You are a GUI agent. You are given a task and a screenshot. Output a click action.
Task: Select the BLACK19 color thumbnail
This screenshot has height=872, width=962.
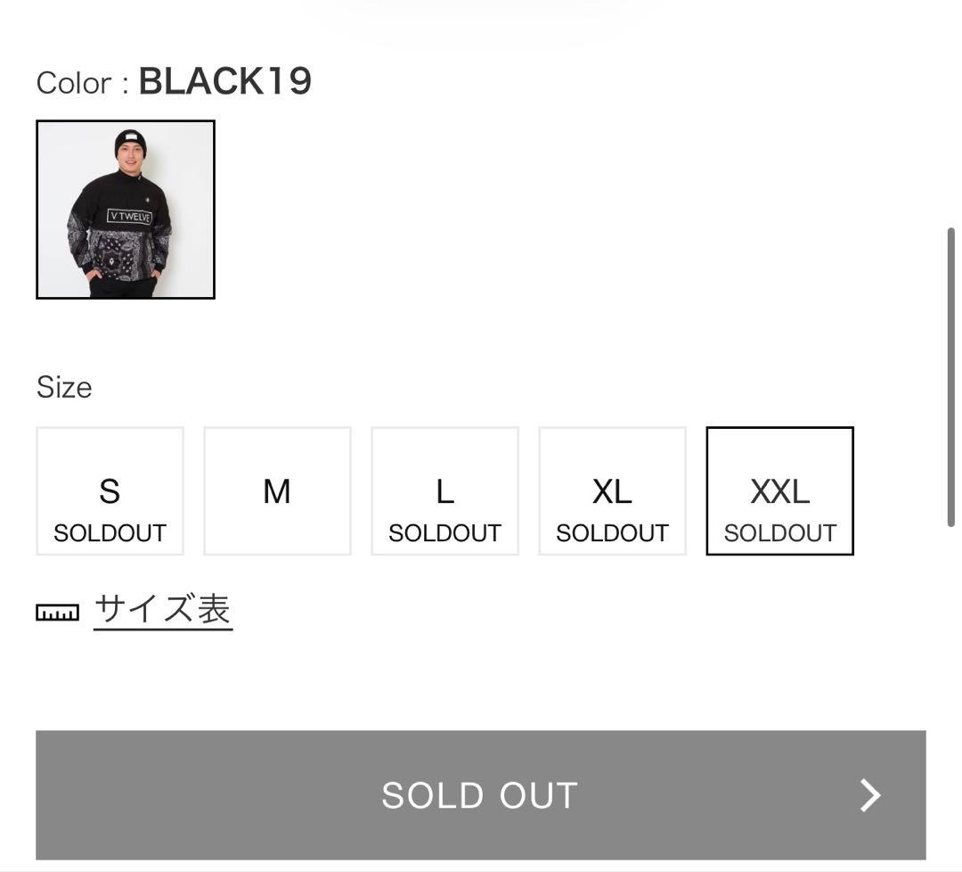click(x=126, y=210)
